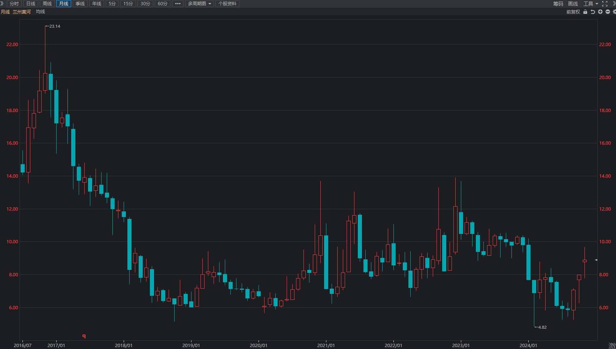Click the 均线 moving average label
The width and height of the screenshot is (616, 349).
click(x=40, y=12)
